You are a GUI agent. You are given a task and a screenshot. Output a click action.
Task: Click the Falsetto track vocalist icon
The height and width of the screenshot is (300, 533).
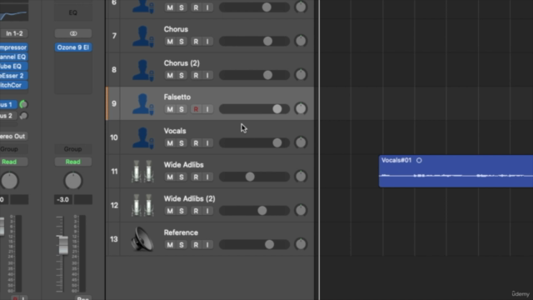(x=142, y=103)
